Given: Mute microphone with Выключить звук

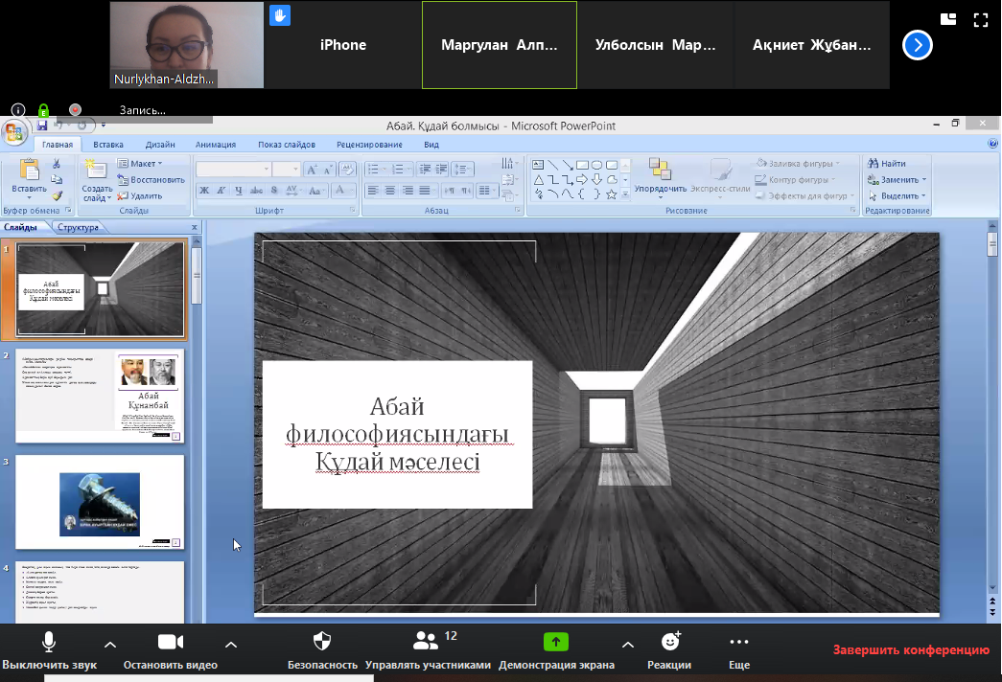Looking at the screenshot, I should [48, 642].
